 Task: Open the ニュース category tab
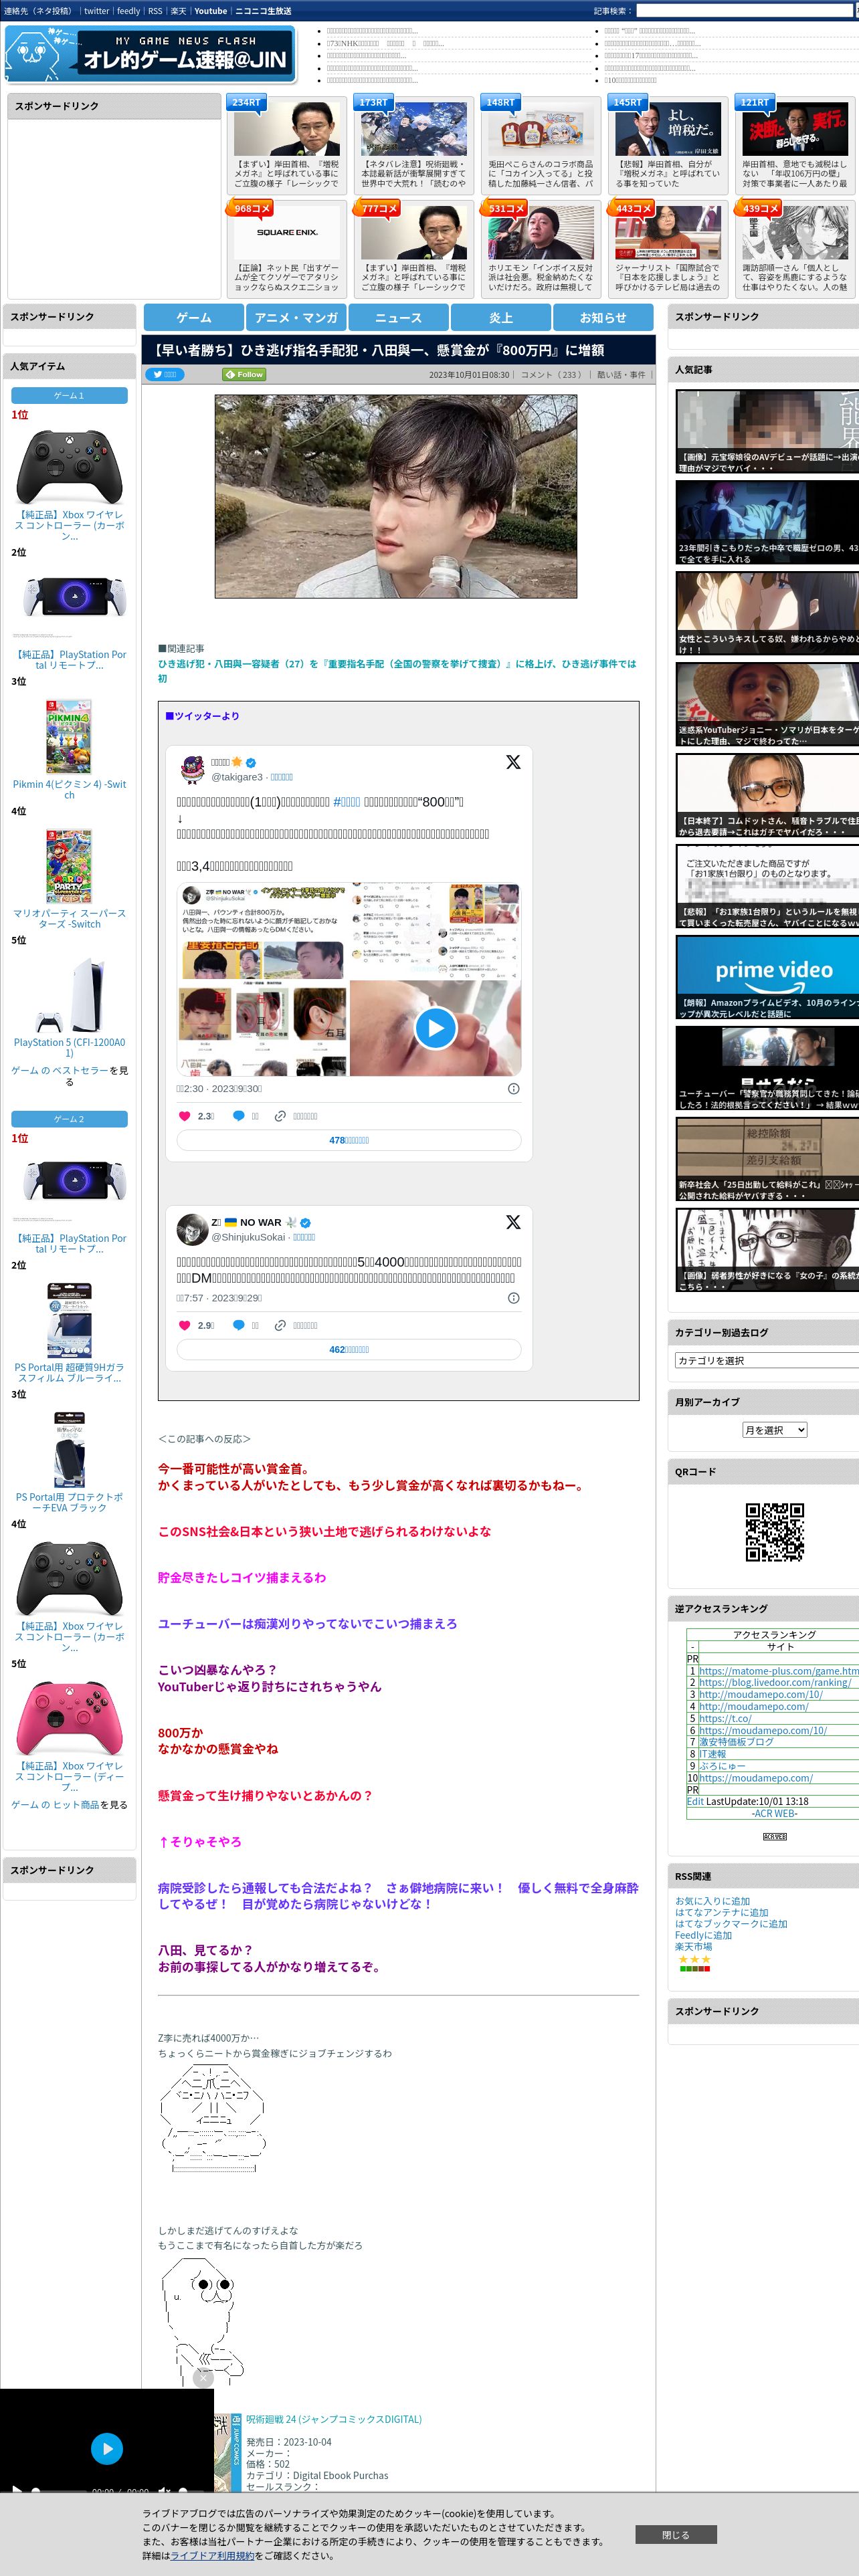tap(398, 317)
